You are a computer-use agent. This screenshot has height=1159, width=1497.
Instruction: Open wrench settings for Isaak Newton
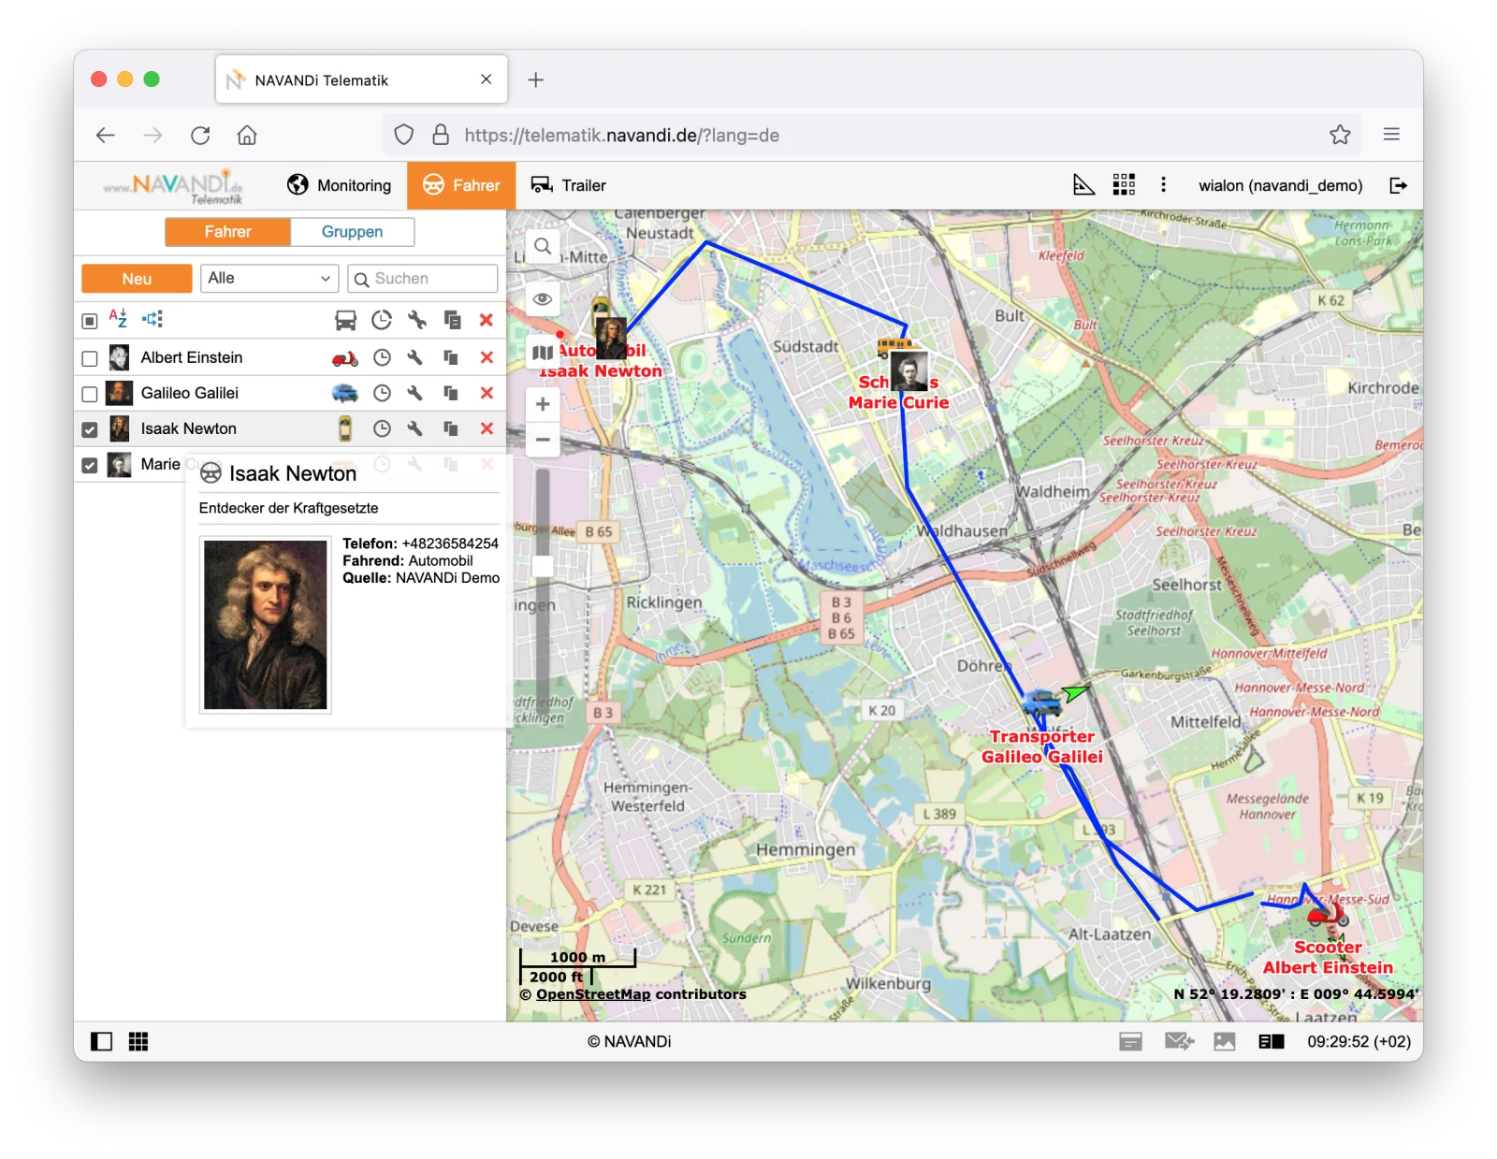tap(415, 428)
